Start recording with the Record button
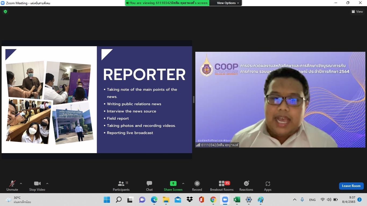Viewport: 367px width, 206px height. 197,186
